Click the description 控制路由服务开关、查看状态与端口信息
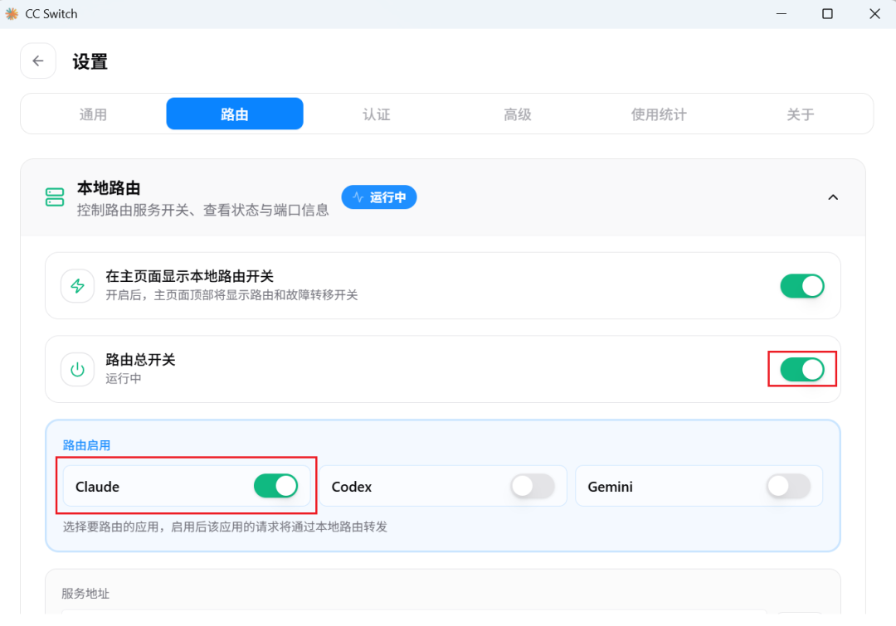The image size is (896, 626). pos(203,211)
